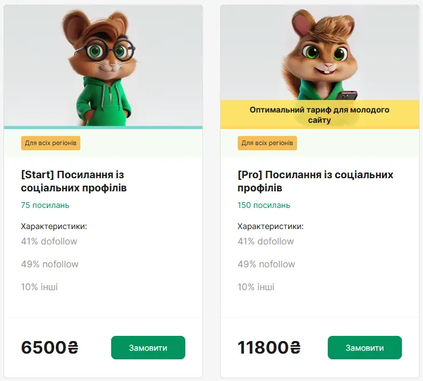
Task: Click "49% nofollow" in the Start card
Action: [x=50, y=264]
